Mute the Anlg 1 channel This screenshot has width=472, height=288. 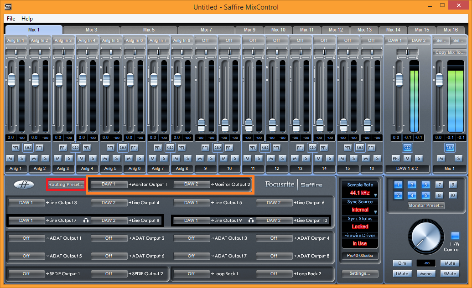coord(10,158)
